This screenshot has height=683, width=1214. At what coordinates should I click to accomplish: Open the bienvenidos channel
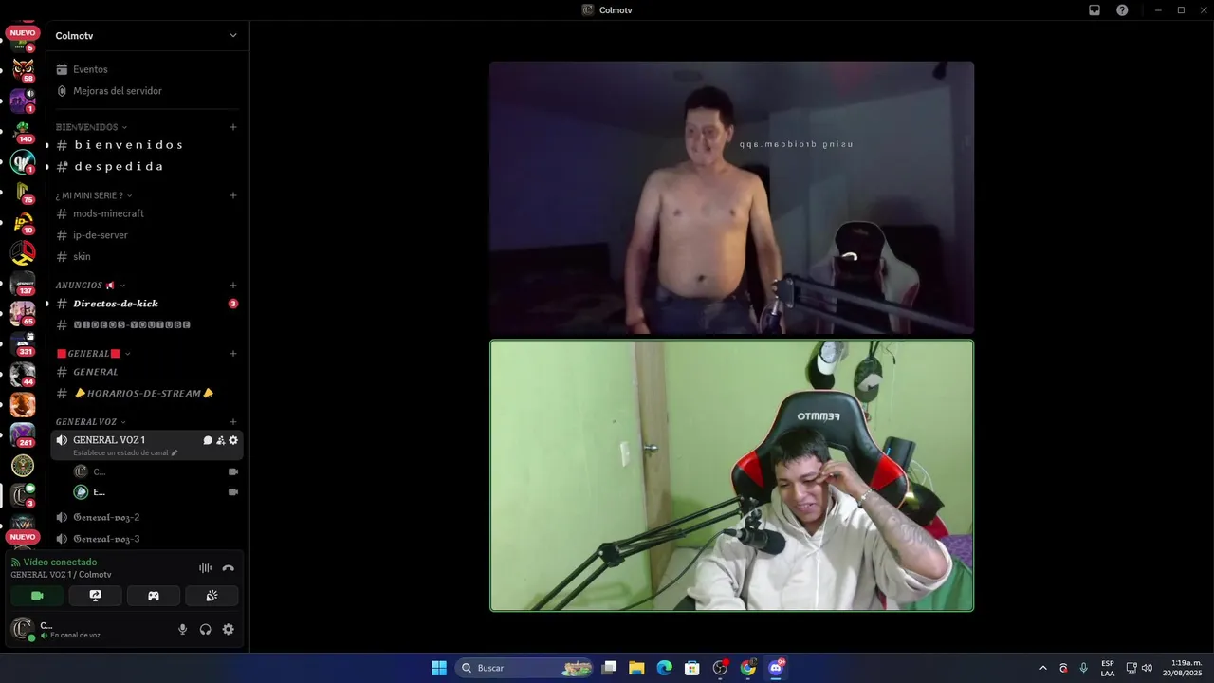pyautogui.click(x=147, y=145)
